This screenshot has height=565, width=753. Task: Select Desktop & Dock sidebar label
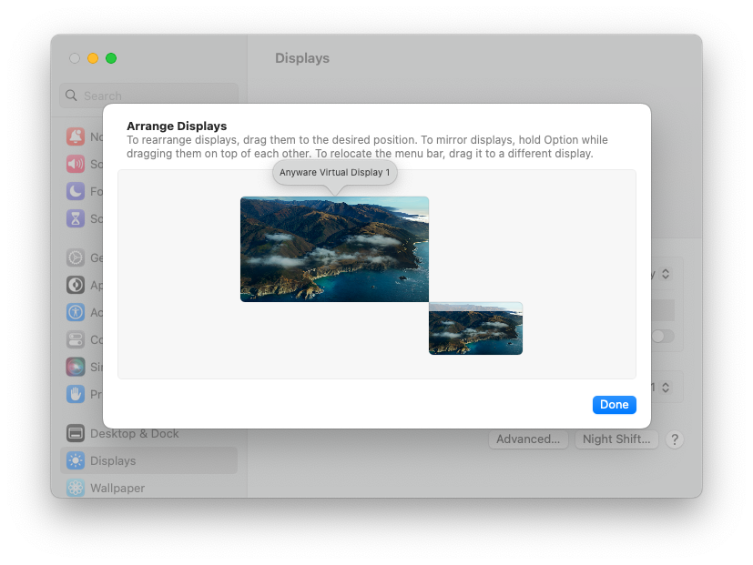click(x=135, y=433)
